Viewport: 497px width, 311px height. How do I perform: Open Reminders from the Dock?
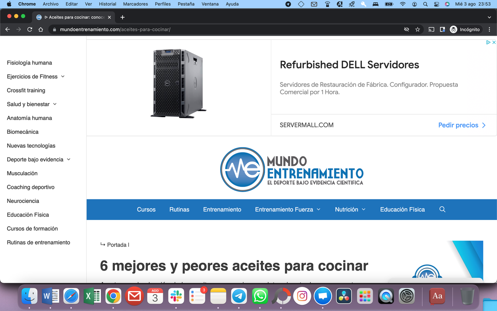pyautogui.click(x=197, y=296)
